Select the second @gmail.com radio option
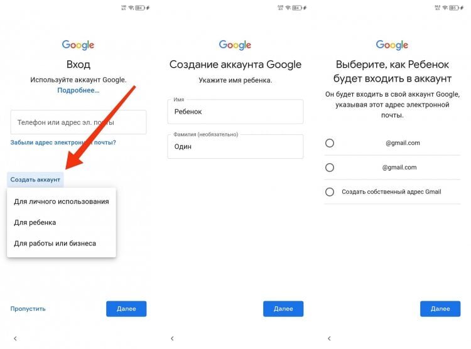This screenshot has width=471, height=349. [330, 168]
